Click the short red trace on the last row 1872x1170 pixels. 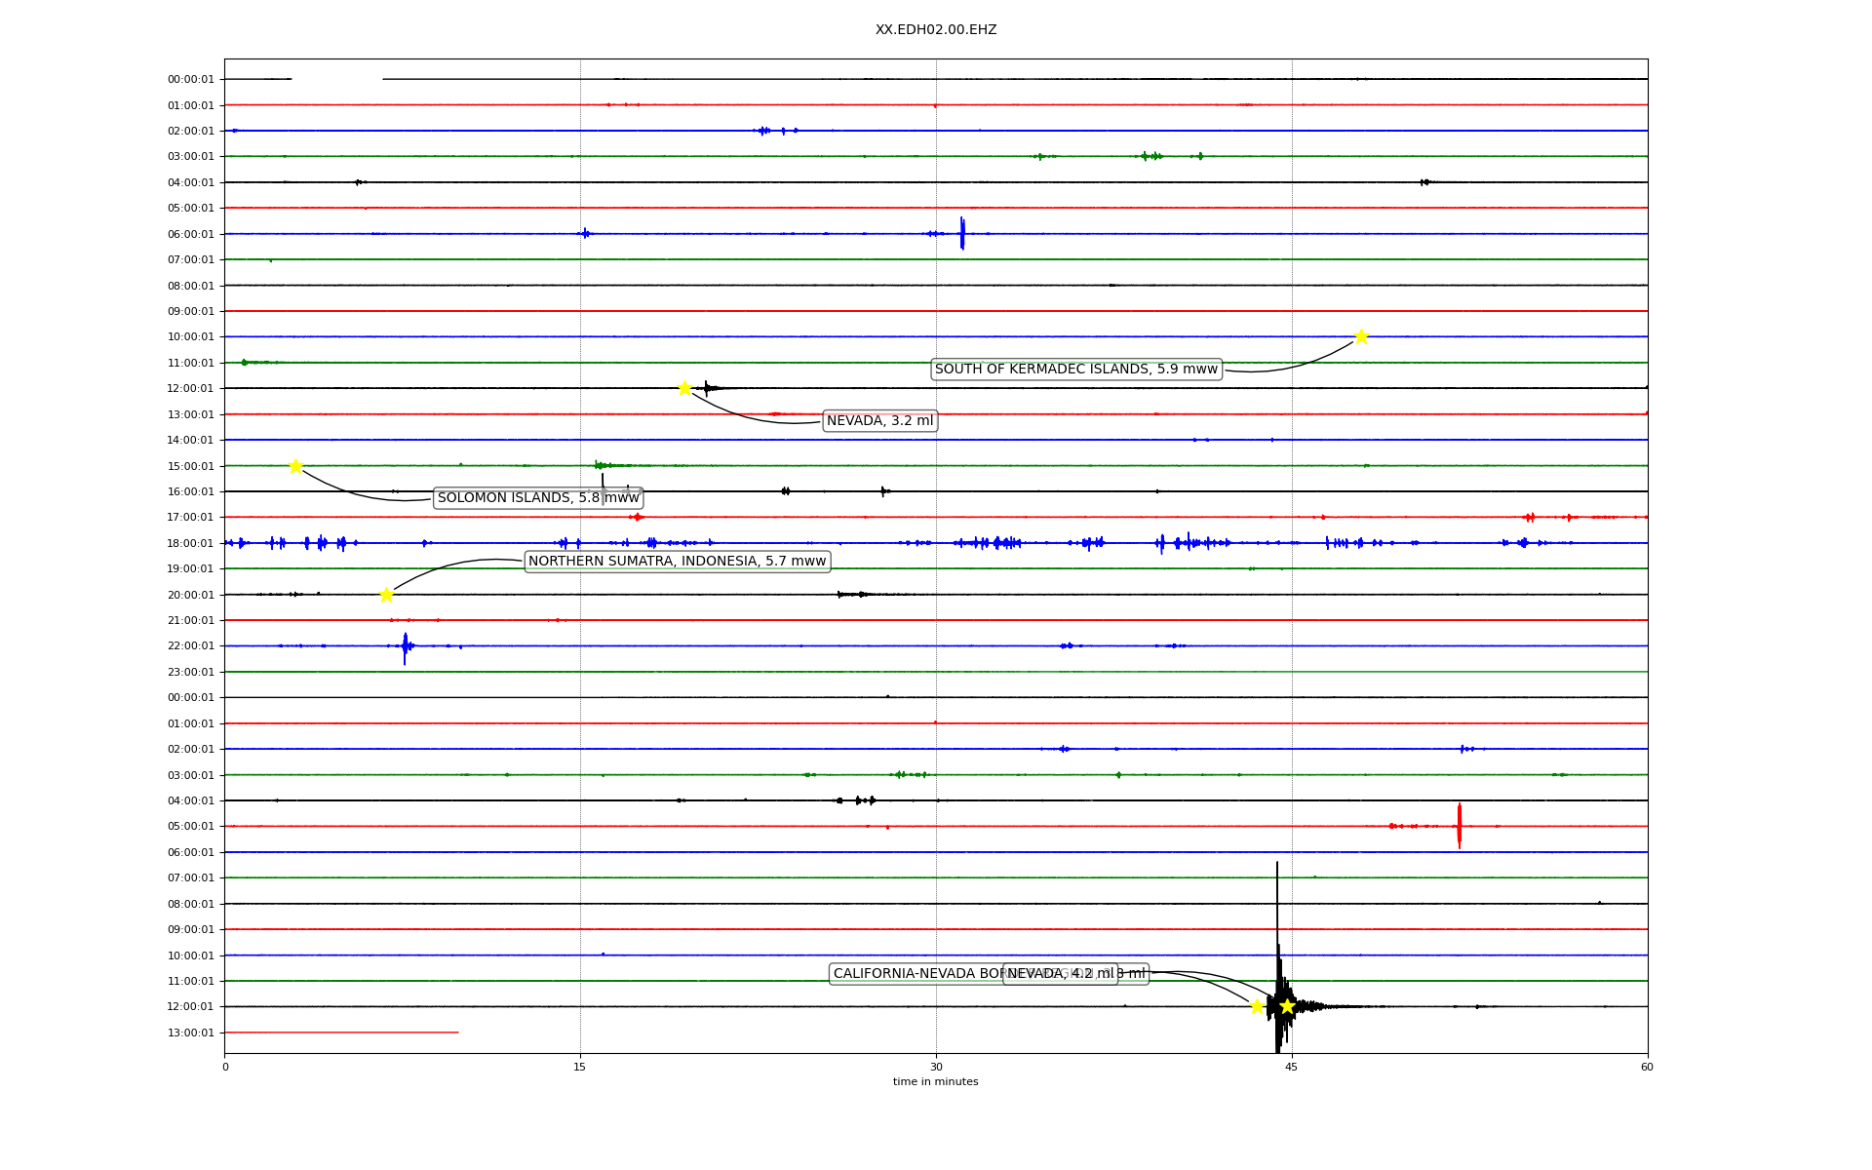(x=341, y=1032)
